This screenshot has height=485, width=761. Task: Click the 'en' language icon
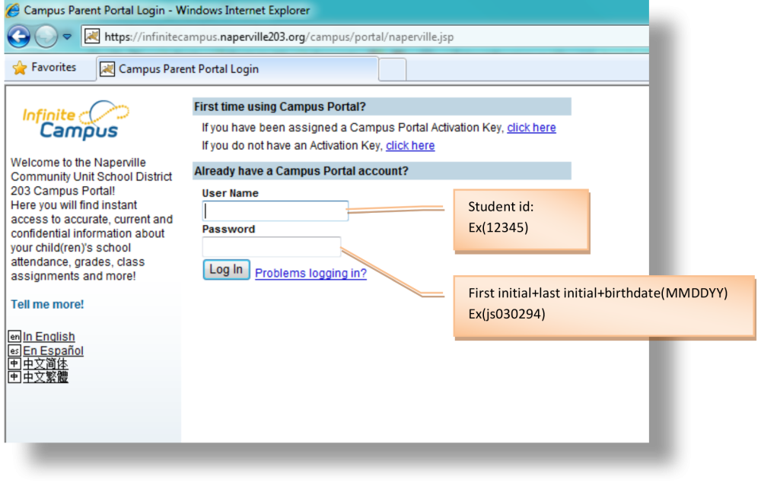pos(14,336)
